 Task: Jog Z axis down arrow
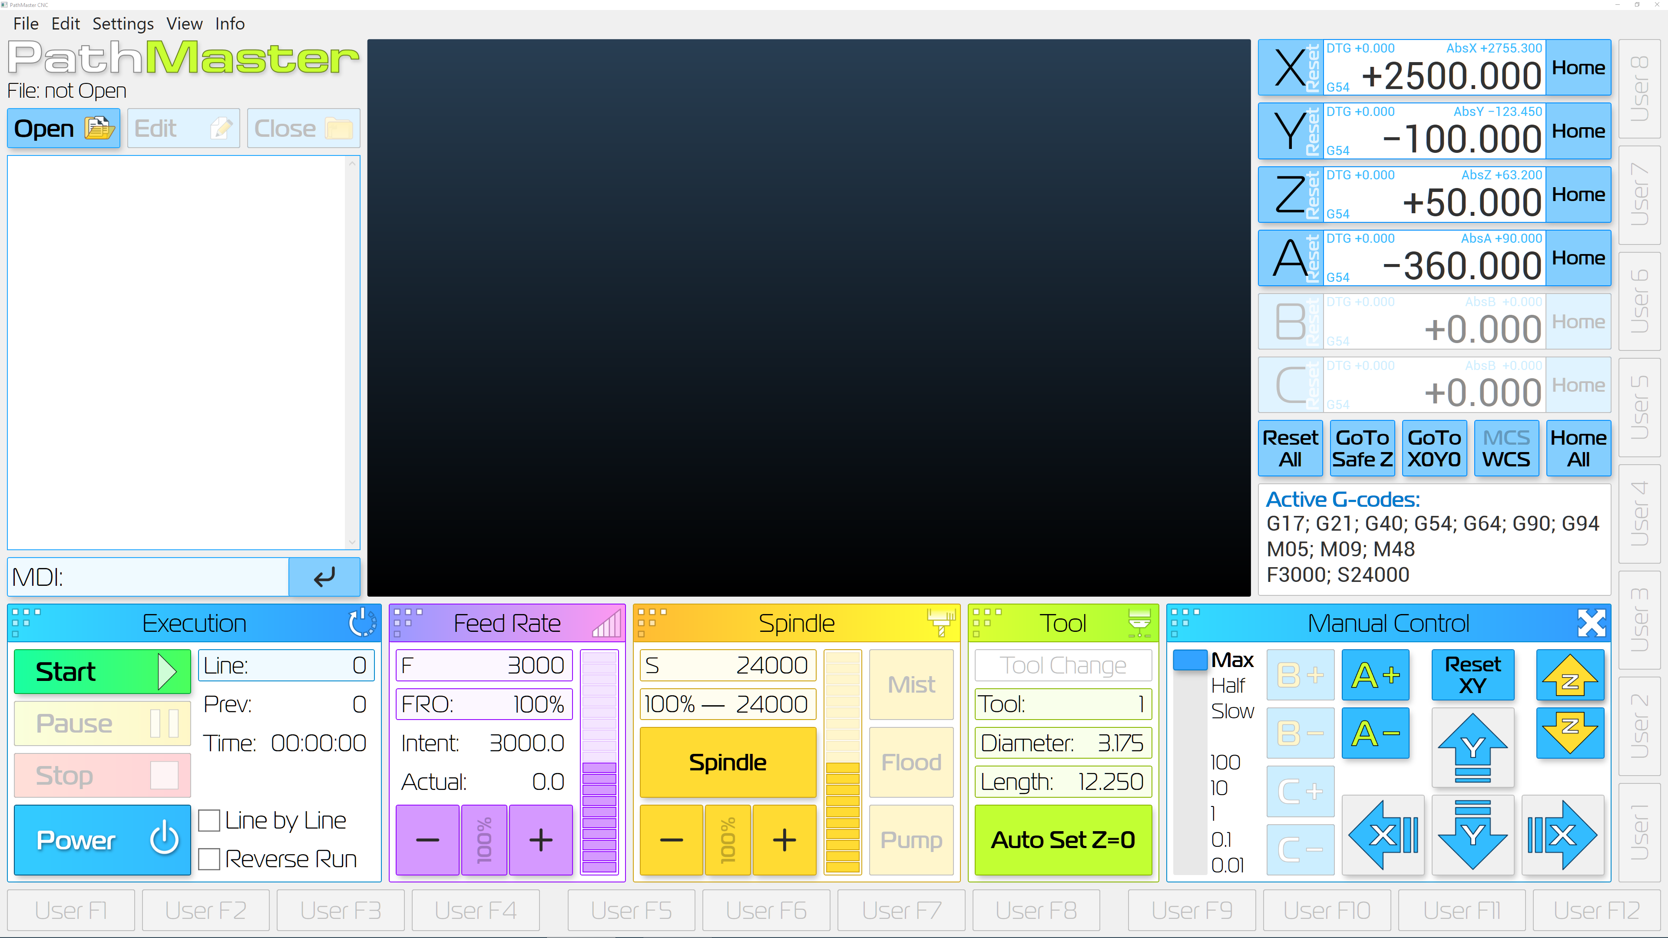click(1569, 733)
